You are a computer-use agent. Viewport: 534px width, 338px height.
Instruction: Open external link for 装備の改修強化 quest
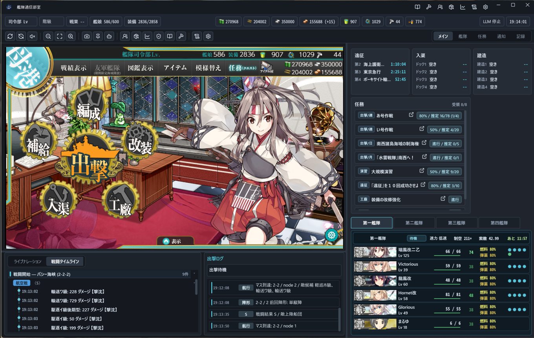pos(443,199)
